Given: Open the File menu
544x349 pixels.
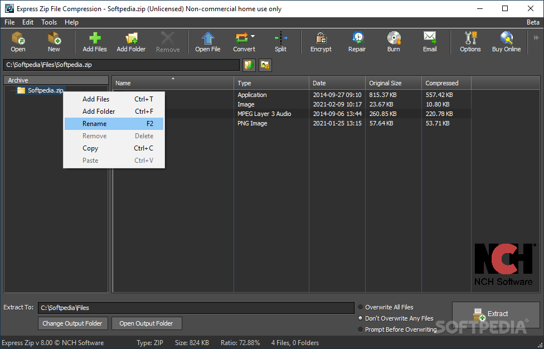Looking at the screenshot, I should pos(9,22).
